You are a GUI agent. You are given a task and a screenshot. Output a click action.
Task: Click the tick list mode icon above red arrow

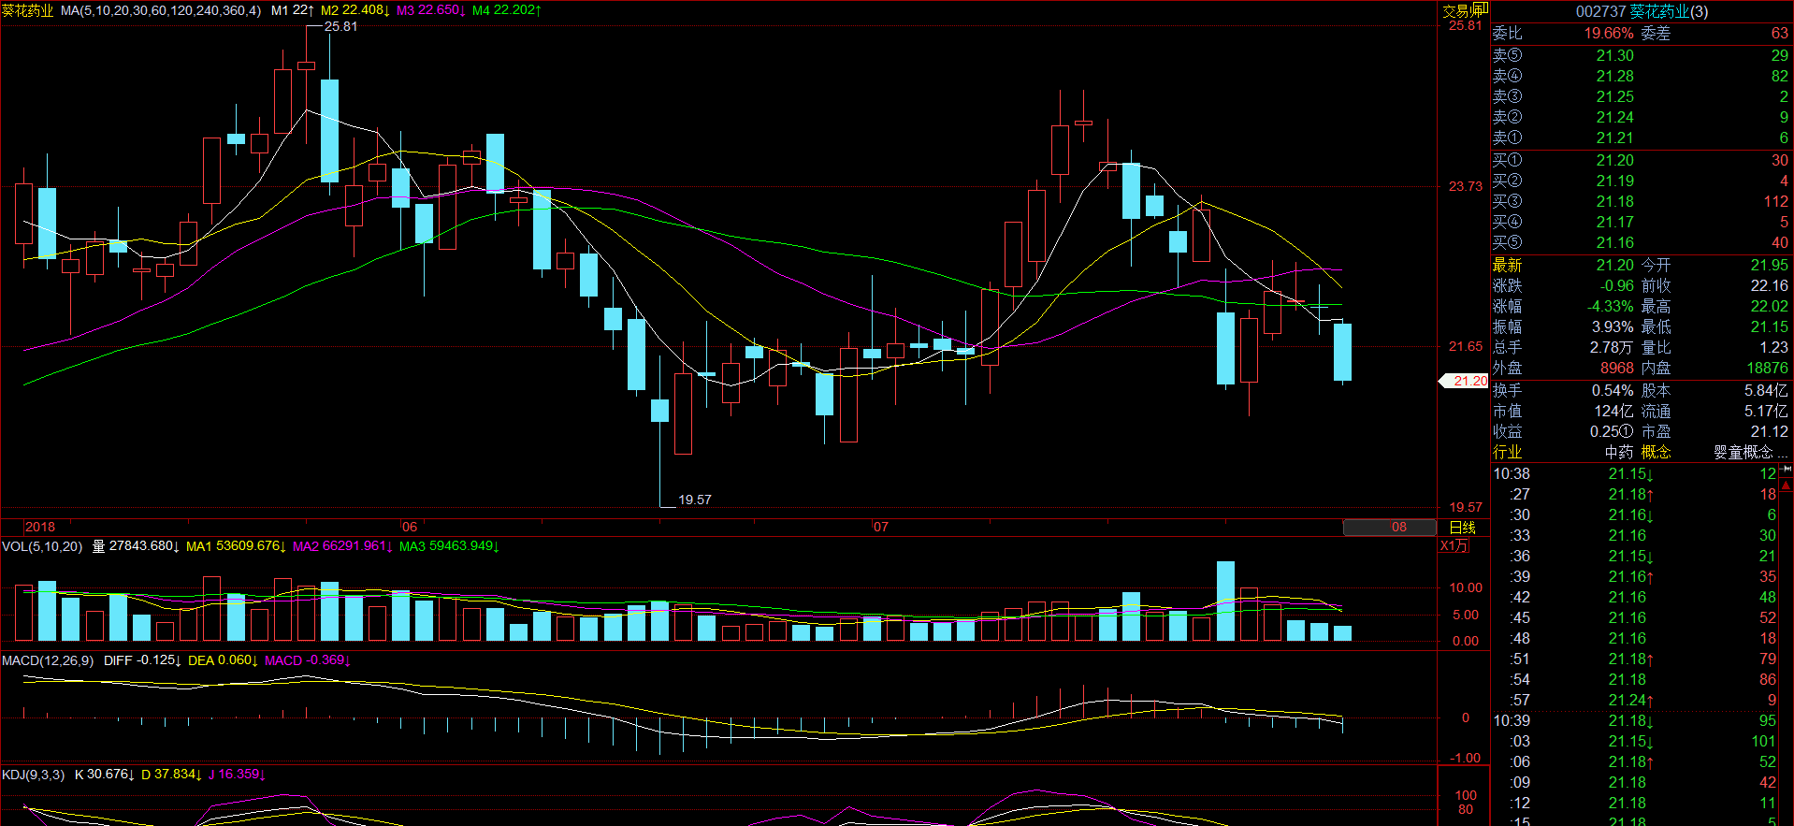click(x=1787, y=469)
